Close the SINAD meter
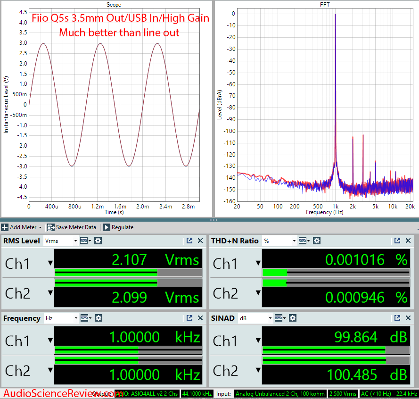 coord(408,318)
